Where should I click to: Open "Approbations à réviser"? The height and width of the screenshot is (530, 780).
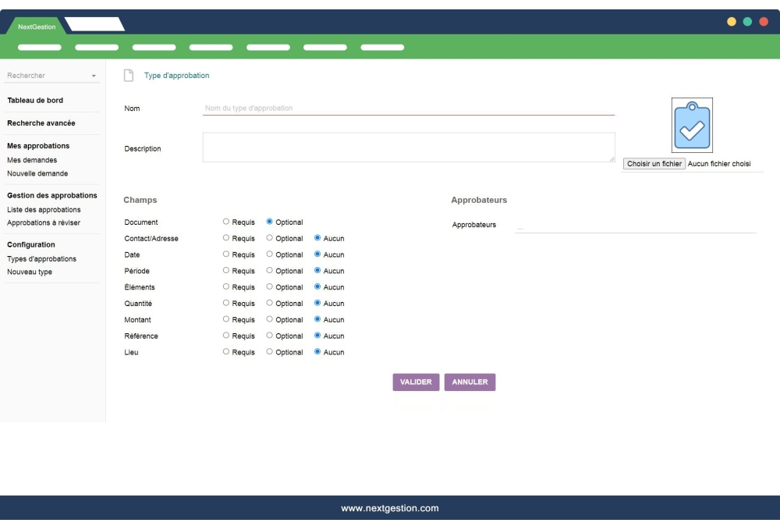(x=43, y=222)
